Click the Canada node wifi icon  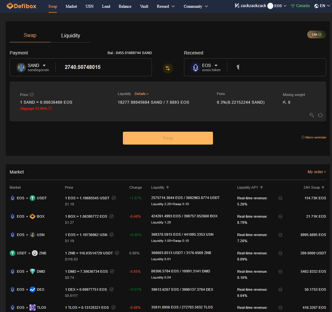[x=293, y=6]
